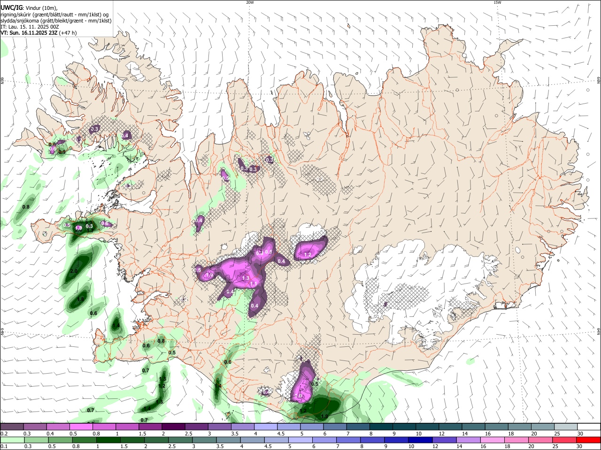Select the 'rigning/skúrir' legend description line
This screenshot has width=601, height=450.
(x=54, y=15)
